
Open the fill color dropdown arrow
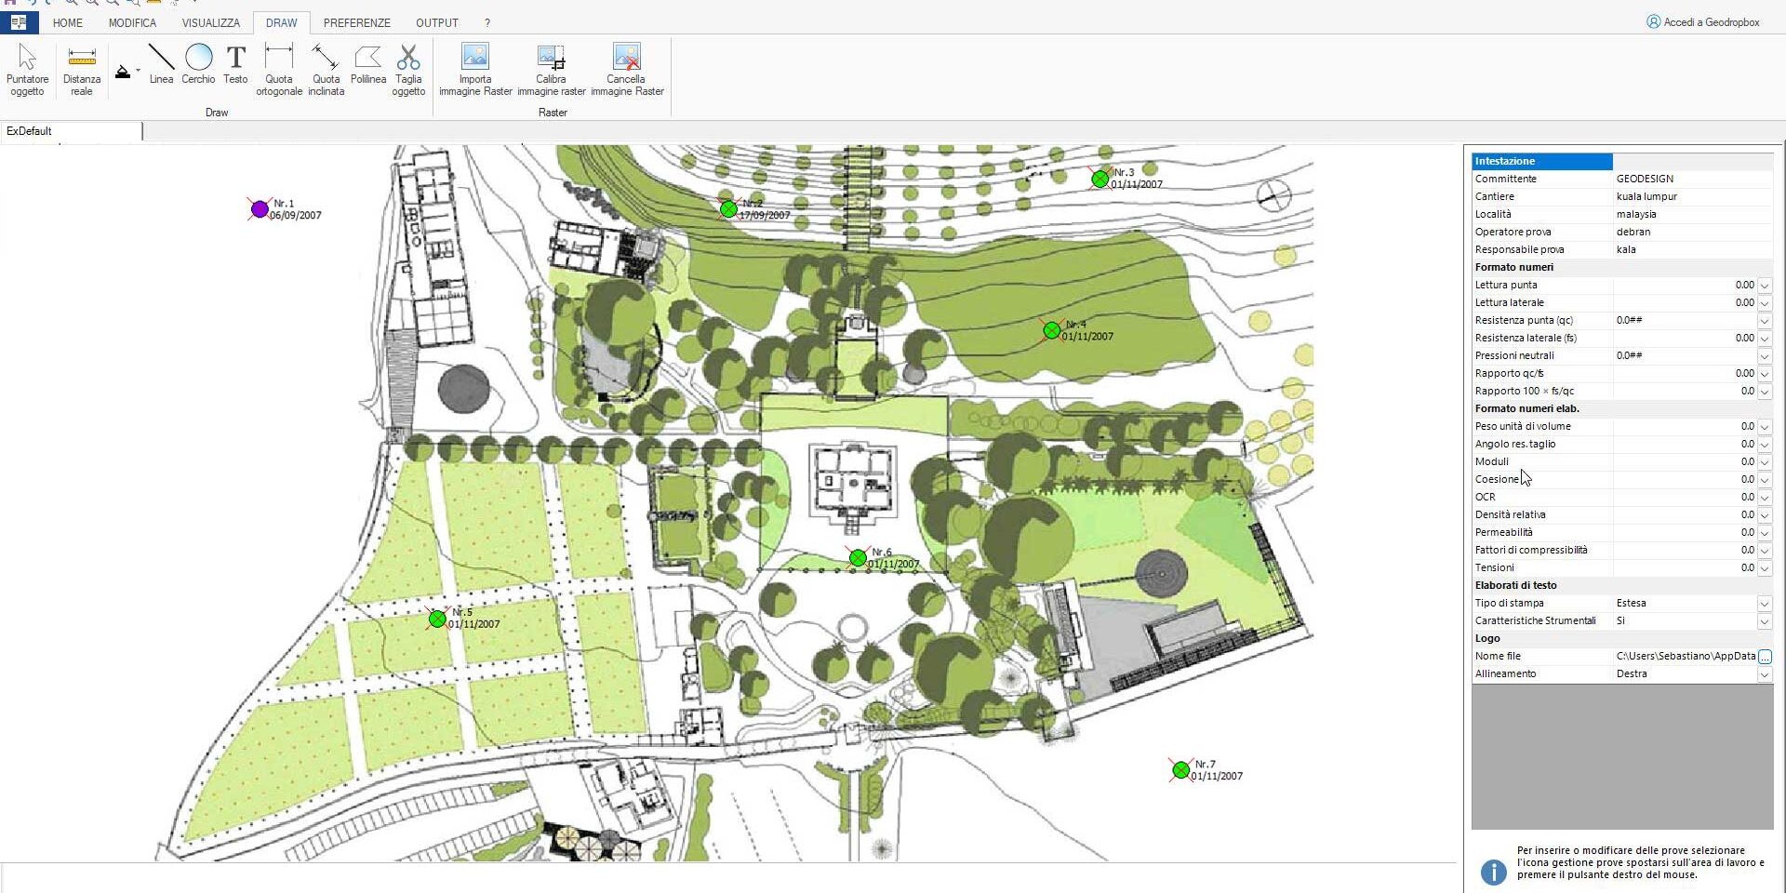pyautogui.click(x=138, y=71)
